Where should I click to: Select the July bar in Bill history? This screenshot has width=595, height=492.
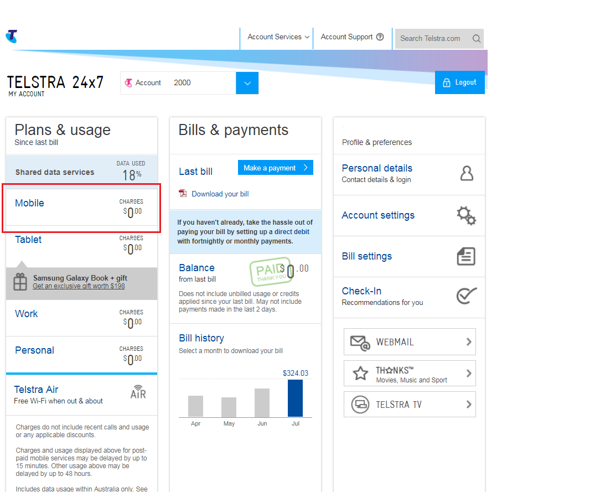tap(295, 398)
